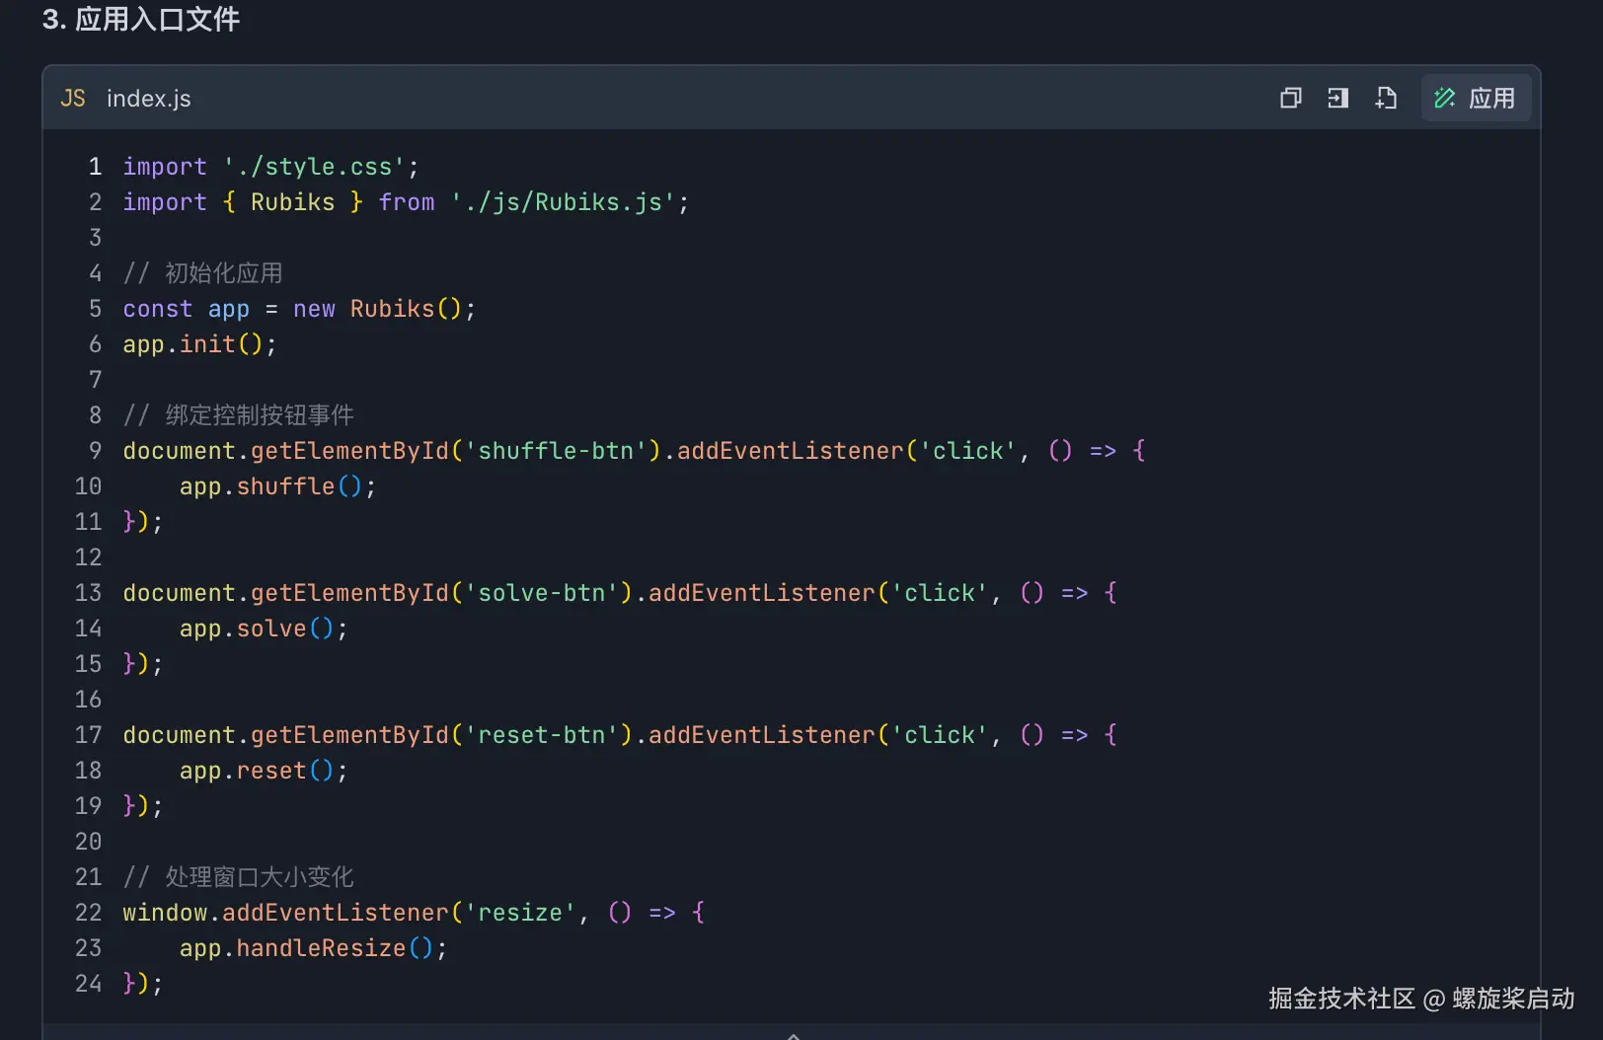Click the 应用 run button

point(1476,98)
